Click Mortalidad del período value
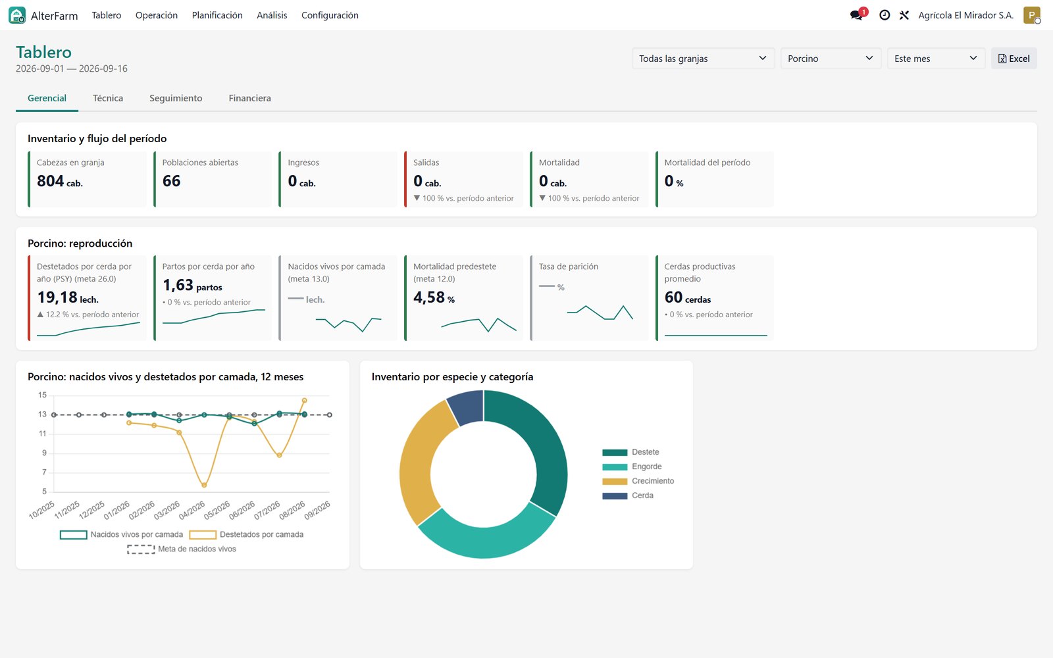1053x658 pixels. pos(674,181)
